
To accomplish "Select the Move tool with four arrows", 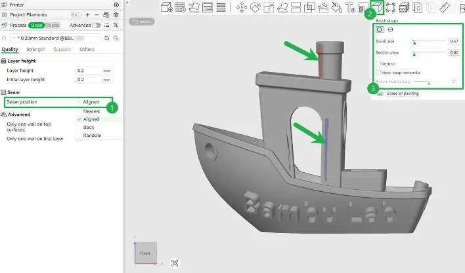I will click(242, 7).
